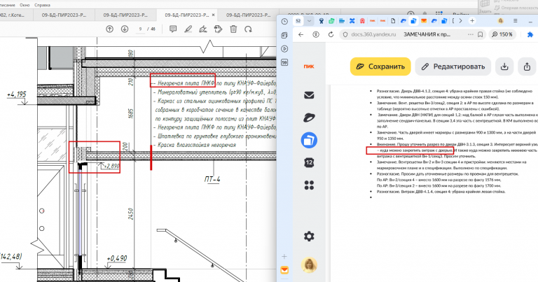The width and height of the screenshot is (538, 282).
Task: Open the browser side panel icon below history
Action: (284, 35)
